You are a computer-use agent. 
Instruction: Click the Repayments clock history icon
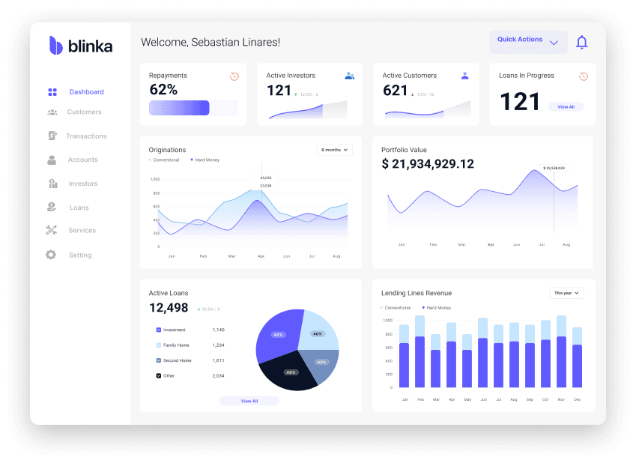pyautogui.click(x=234, y=76)
